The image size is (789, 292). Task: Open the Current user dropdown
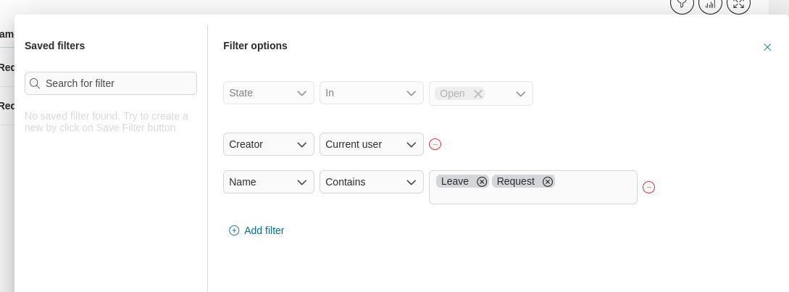click(x=372, y=144)
